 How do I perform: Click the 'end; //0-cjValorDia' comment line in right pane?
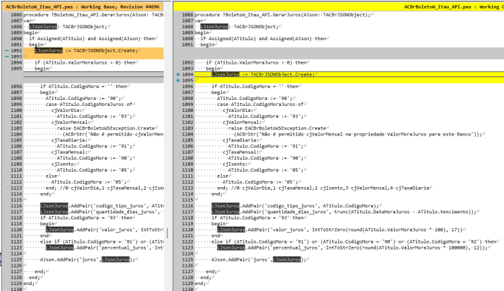[x=323, y=188]
